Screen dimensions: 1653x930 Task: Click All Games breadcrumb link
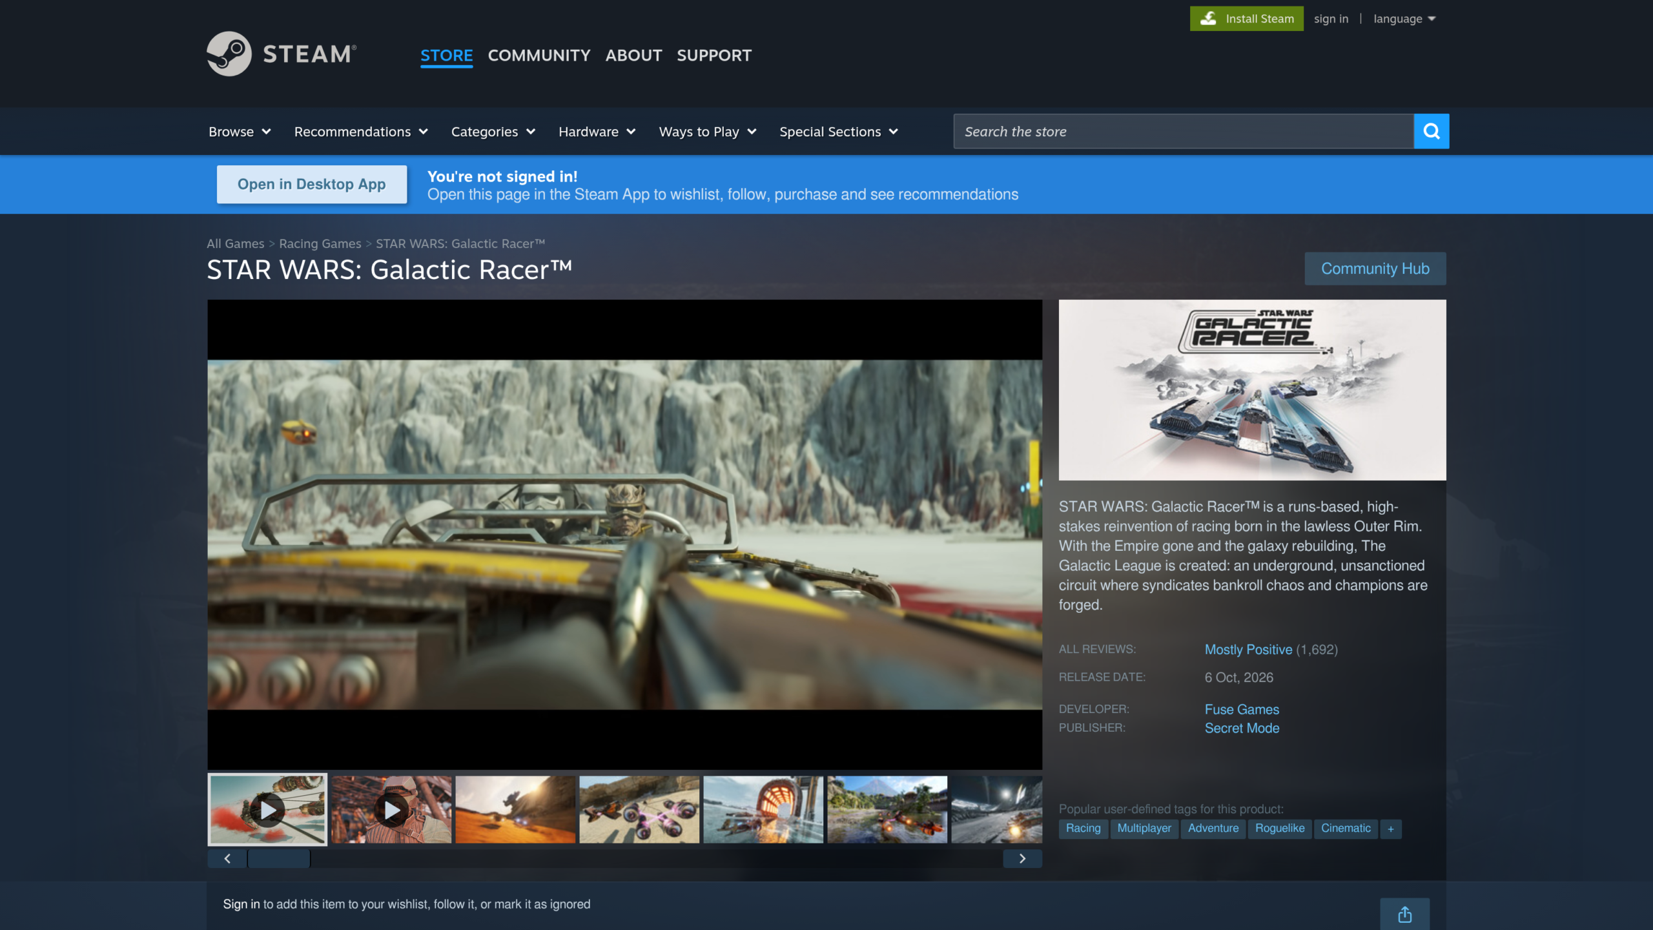[235, 243]
